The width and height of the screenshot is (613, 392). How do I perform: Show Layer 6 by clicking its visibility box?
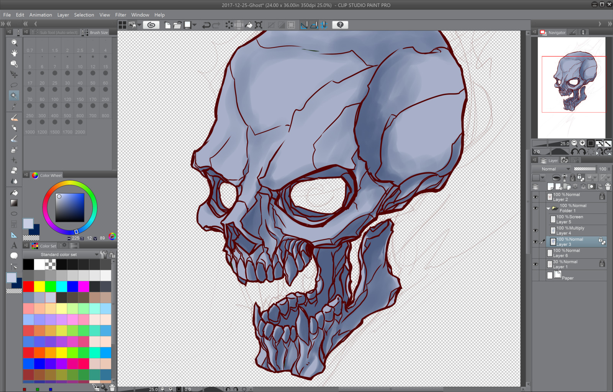click(x=536, y=253)
